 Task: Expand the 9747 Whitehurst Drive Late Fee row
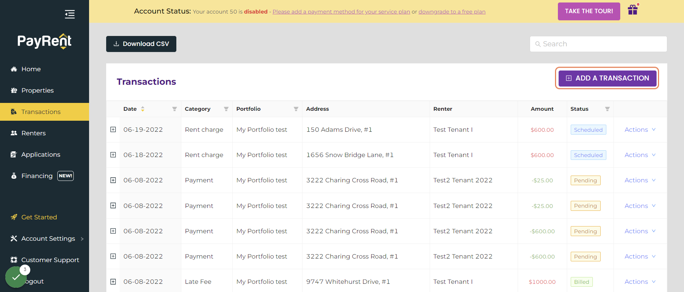[113, 282]
